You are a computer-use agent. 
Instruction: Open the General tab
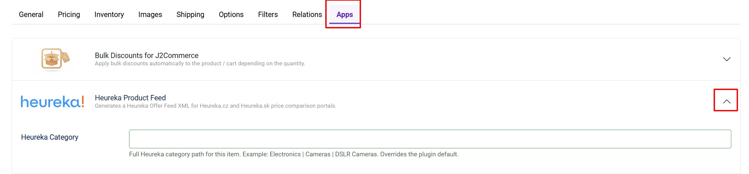pos(31,15)
